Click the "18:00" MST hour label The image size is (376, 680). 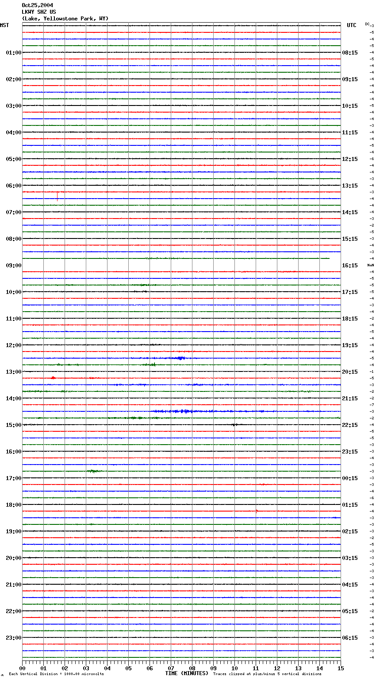click(x=14, y=505)
